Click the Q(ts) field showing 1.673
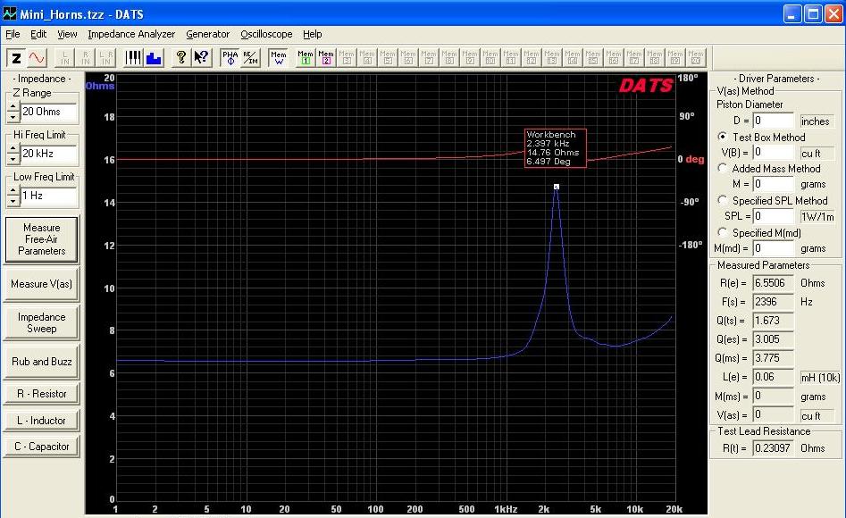Viewport: 846px width, 518px height. (774, 321)
